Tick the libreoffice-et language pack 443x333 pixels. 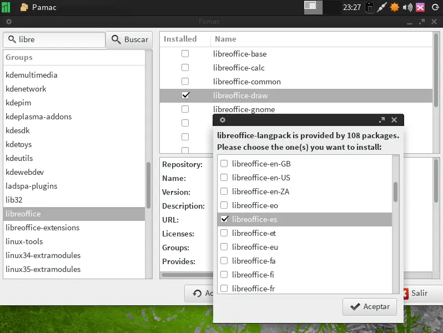224,233
